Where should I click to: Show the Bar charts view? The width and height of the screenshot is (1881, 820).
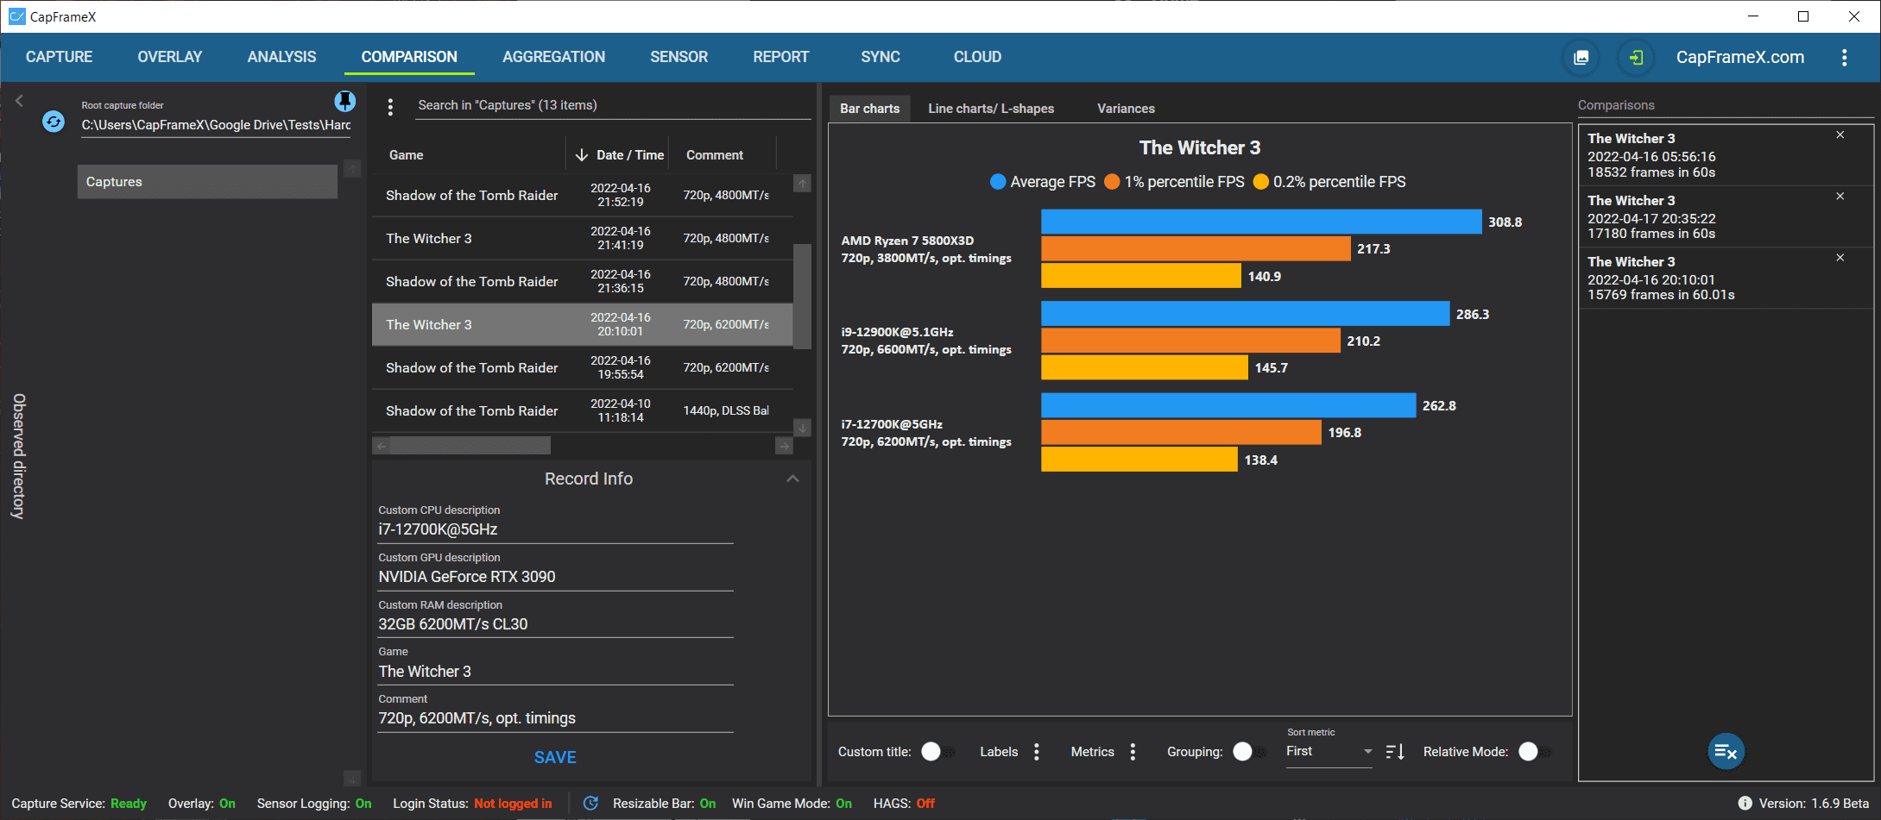[x=869, y=109]
